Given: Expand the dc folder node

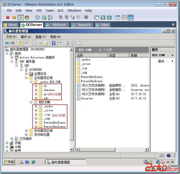Looking at the screenshot, I should 36,86.
